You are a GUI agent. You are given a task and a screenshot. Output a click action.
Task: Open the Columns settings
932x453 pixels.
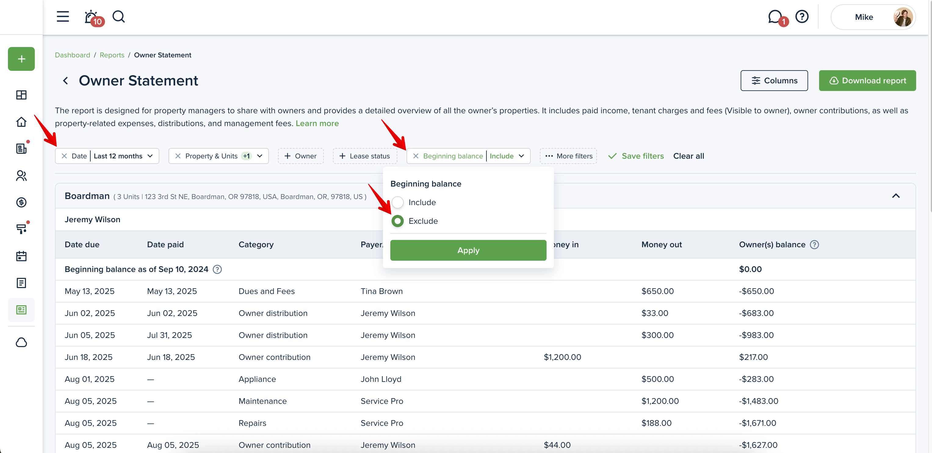774,80
